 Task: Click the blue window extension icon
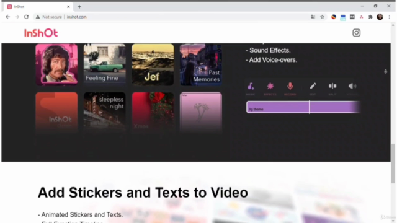click(343, 17)
